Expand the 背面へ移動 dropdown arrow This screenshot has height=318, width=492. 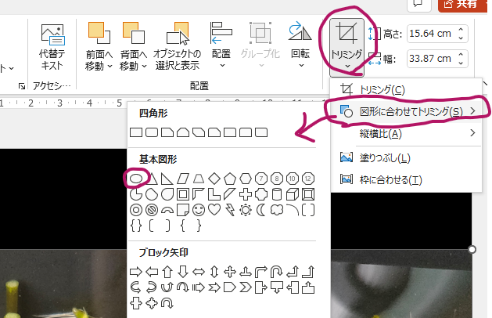[x=145, y=67]
